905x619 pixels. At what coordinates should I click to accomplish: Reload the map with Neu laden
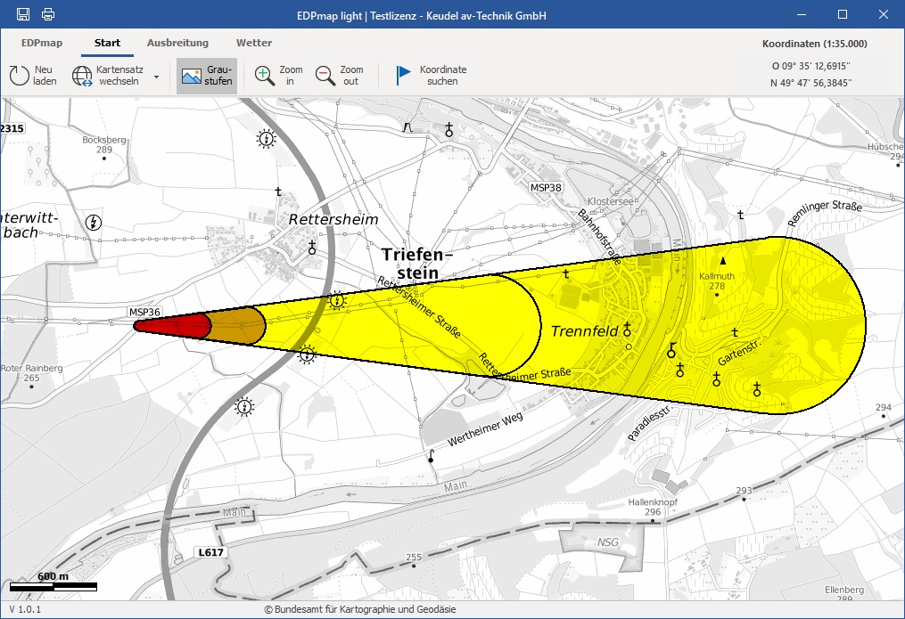tap(33, 76)
